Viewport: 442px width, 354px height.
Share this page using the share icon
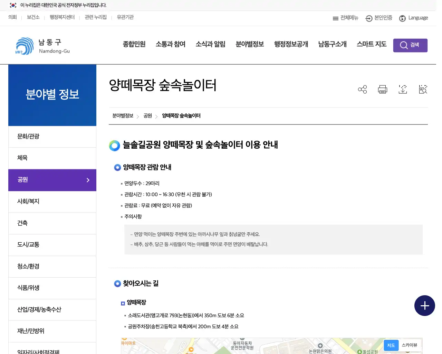pos(362,89)
